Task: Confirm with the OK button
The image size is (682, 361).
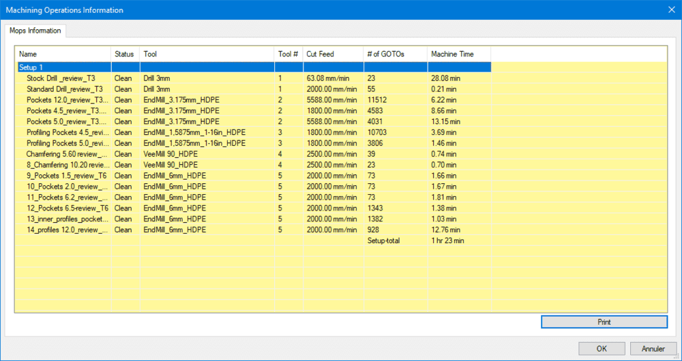Action: coord(602,349)
